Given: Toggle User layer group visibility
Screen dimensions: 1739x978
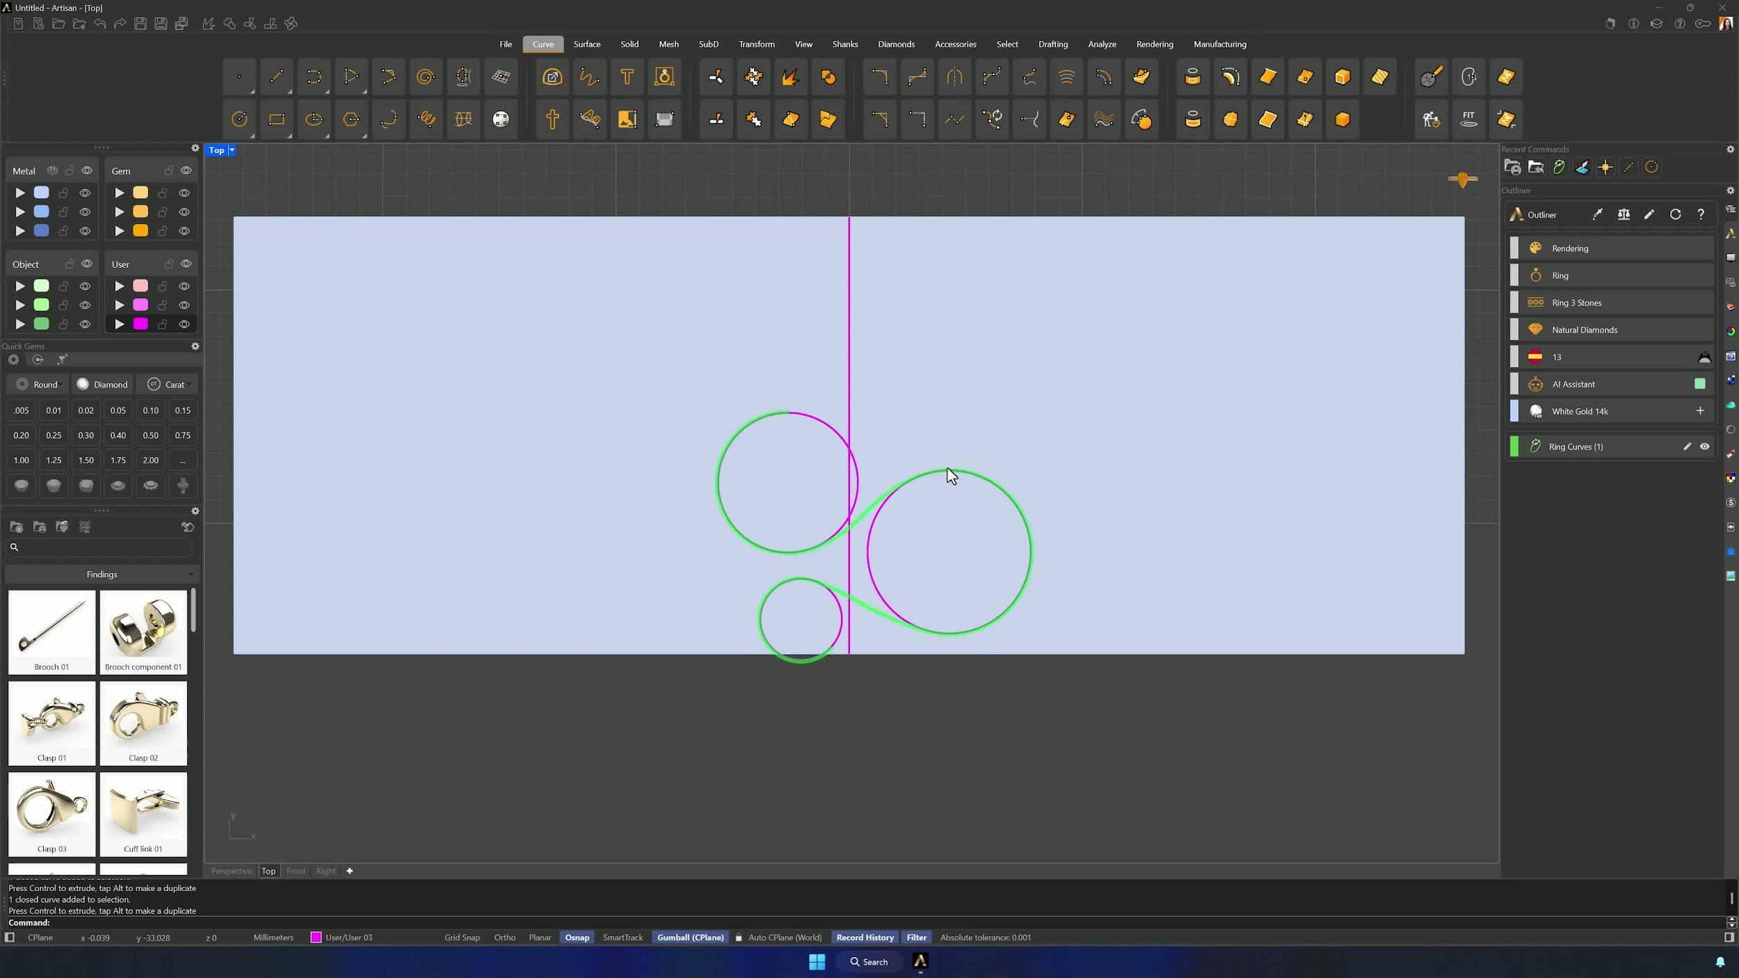Looking at the screenshot, I should coord(186,264).
